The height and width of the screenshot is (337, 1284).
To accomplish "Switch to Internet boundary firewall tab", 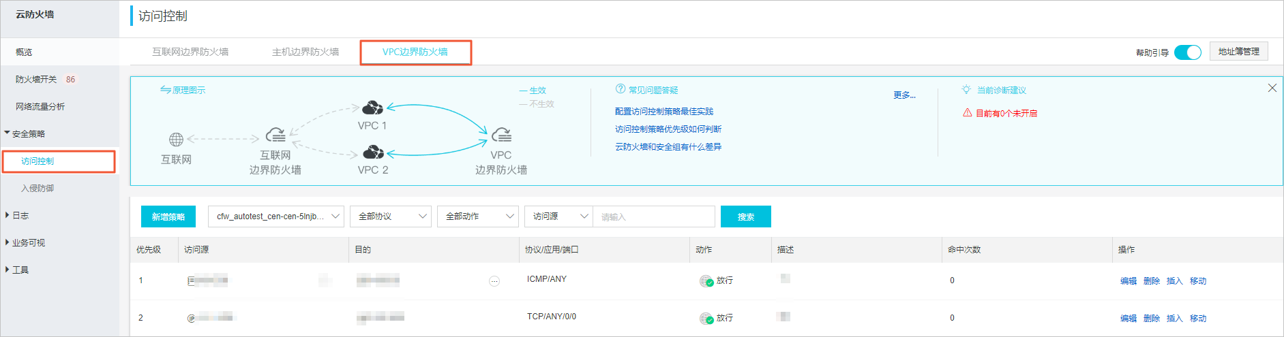I will click(x=190, y=52).
